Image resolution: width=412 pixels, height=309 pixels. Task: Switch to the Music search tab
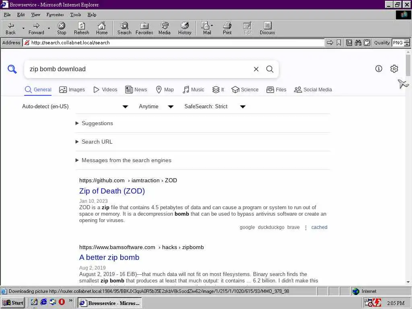pos(193,90)
